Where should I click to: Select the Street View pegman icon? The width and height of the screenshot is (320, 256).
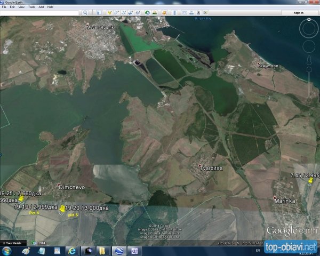click(x=309, y=60)
